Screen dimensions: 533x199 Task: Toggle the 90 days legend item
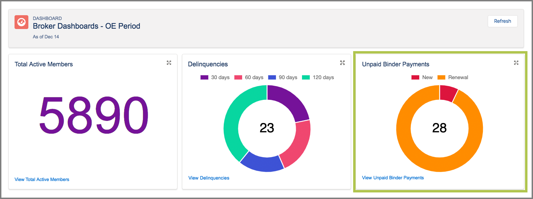click(283, 77)
